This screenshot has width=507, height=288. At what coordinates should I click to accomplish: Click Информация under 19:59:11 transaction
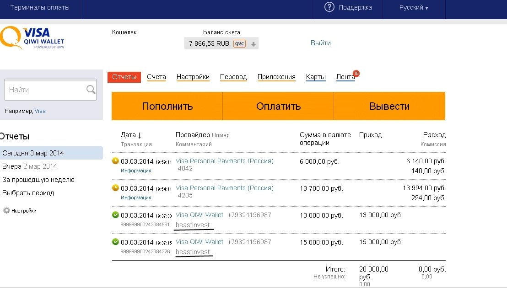[136, 171]
